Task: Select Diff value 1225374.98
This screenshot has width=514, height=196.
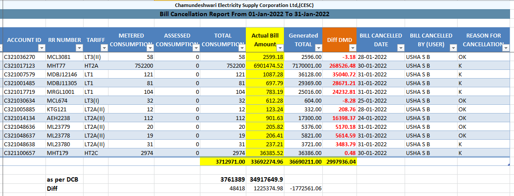Action: tap(265, 188)
